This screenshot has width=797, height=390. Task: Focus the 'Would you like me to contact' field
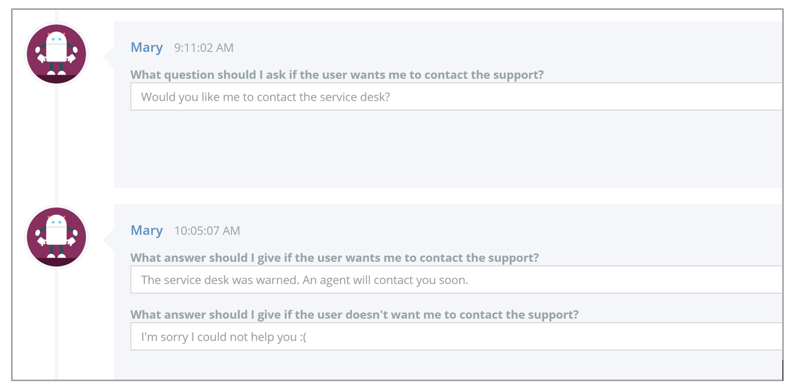456,97
